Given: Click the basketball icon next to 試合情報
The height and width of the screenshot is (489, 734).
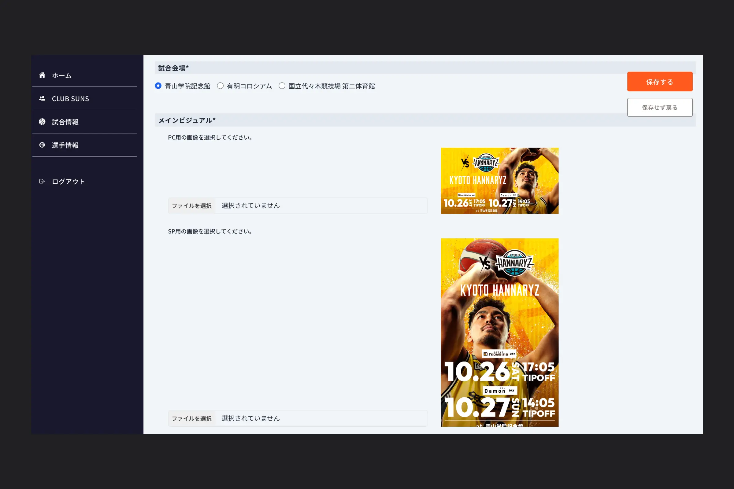Looking at the screenshot, I should (42, 122).
